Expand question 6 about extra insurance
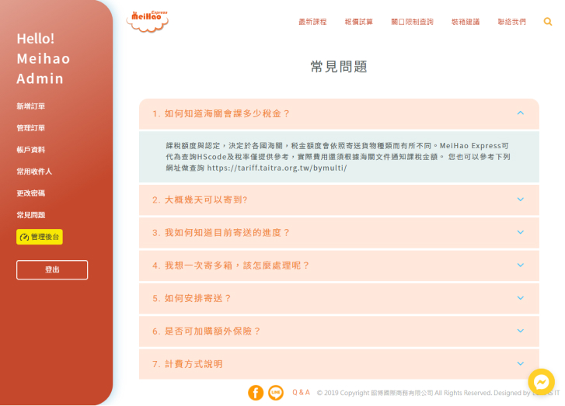 click(x=339, y=331)
